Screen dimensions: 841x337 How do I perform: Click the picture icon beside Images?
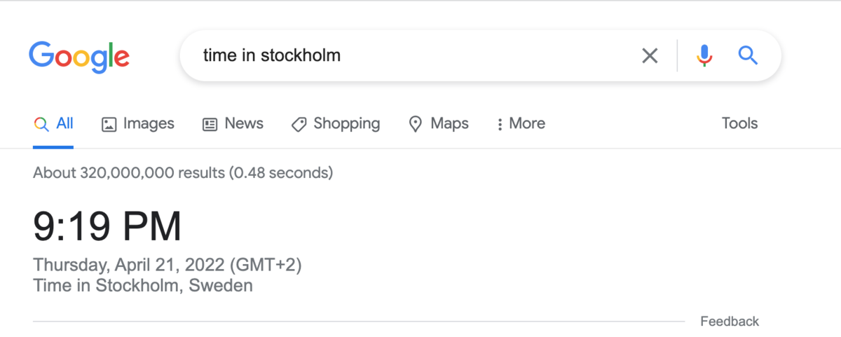[x=109, y=125]
